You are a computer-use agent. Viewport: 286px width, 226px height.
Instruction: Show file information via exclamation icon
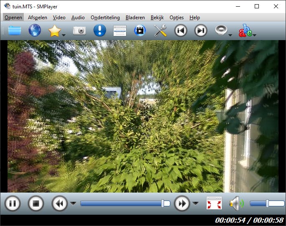point(100,30)
